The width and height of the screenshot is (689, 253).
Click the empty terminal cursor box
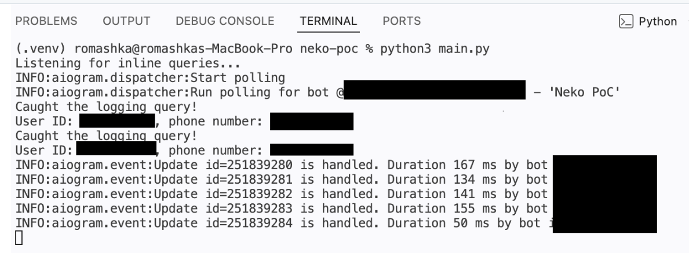point(20,236)
